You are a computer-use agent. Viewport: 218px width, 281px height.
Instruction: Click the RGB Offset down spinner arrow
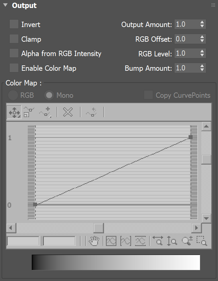[x=202, y=41]
